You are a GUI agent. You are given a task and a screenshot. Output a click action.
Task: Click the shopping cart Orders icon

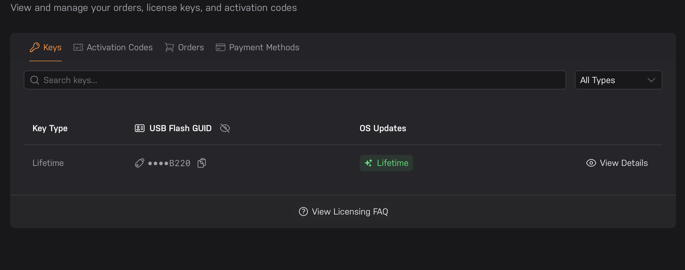[169, 47]
